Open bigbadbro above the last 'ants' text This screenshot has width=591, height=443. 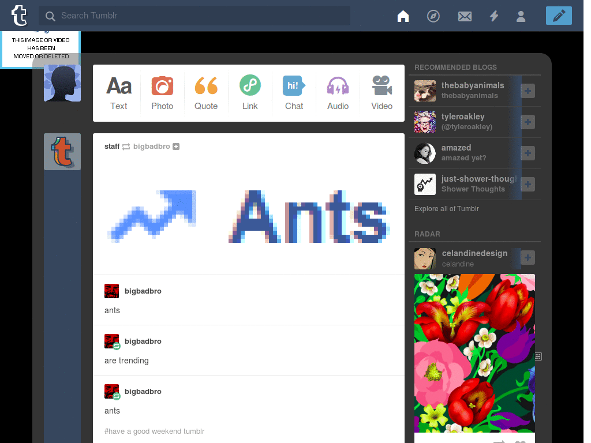point(143,392)
